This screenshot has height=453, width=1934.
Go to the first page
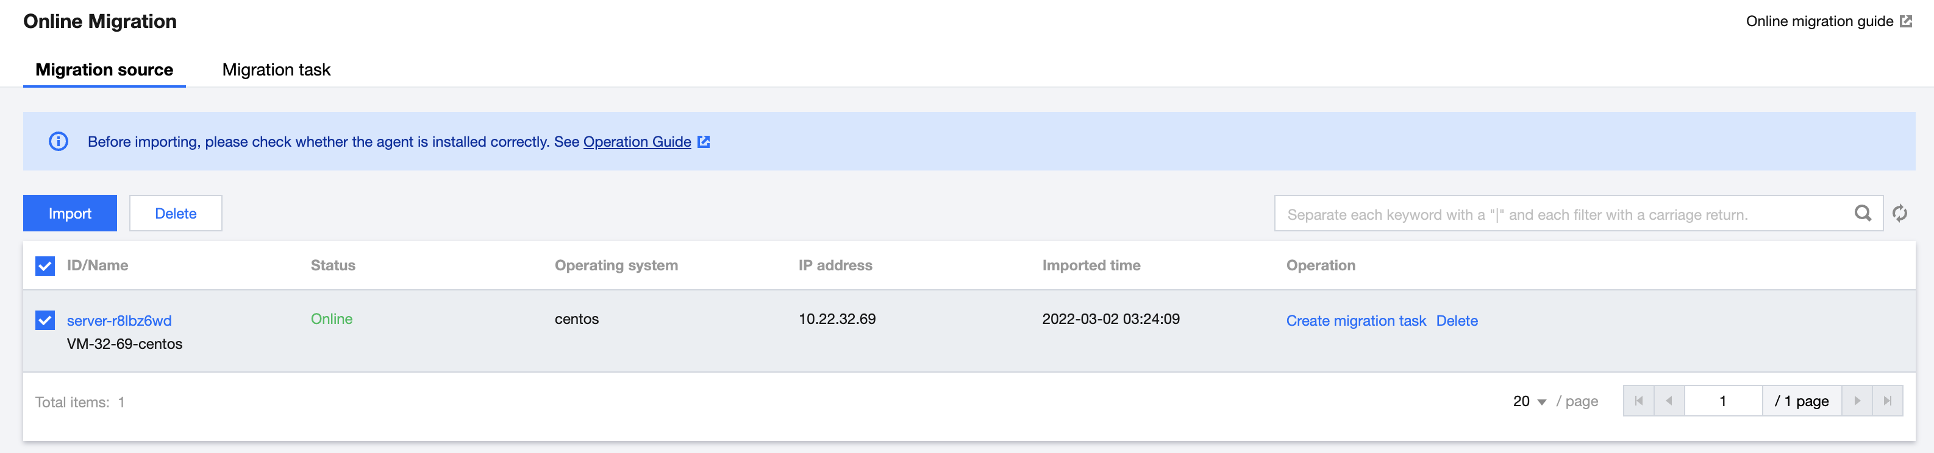[x=1638, y=401]
